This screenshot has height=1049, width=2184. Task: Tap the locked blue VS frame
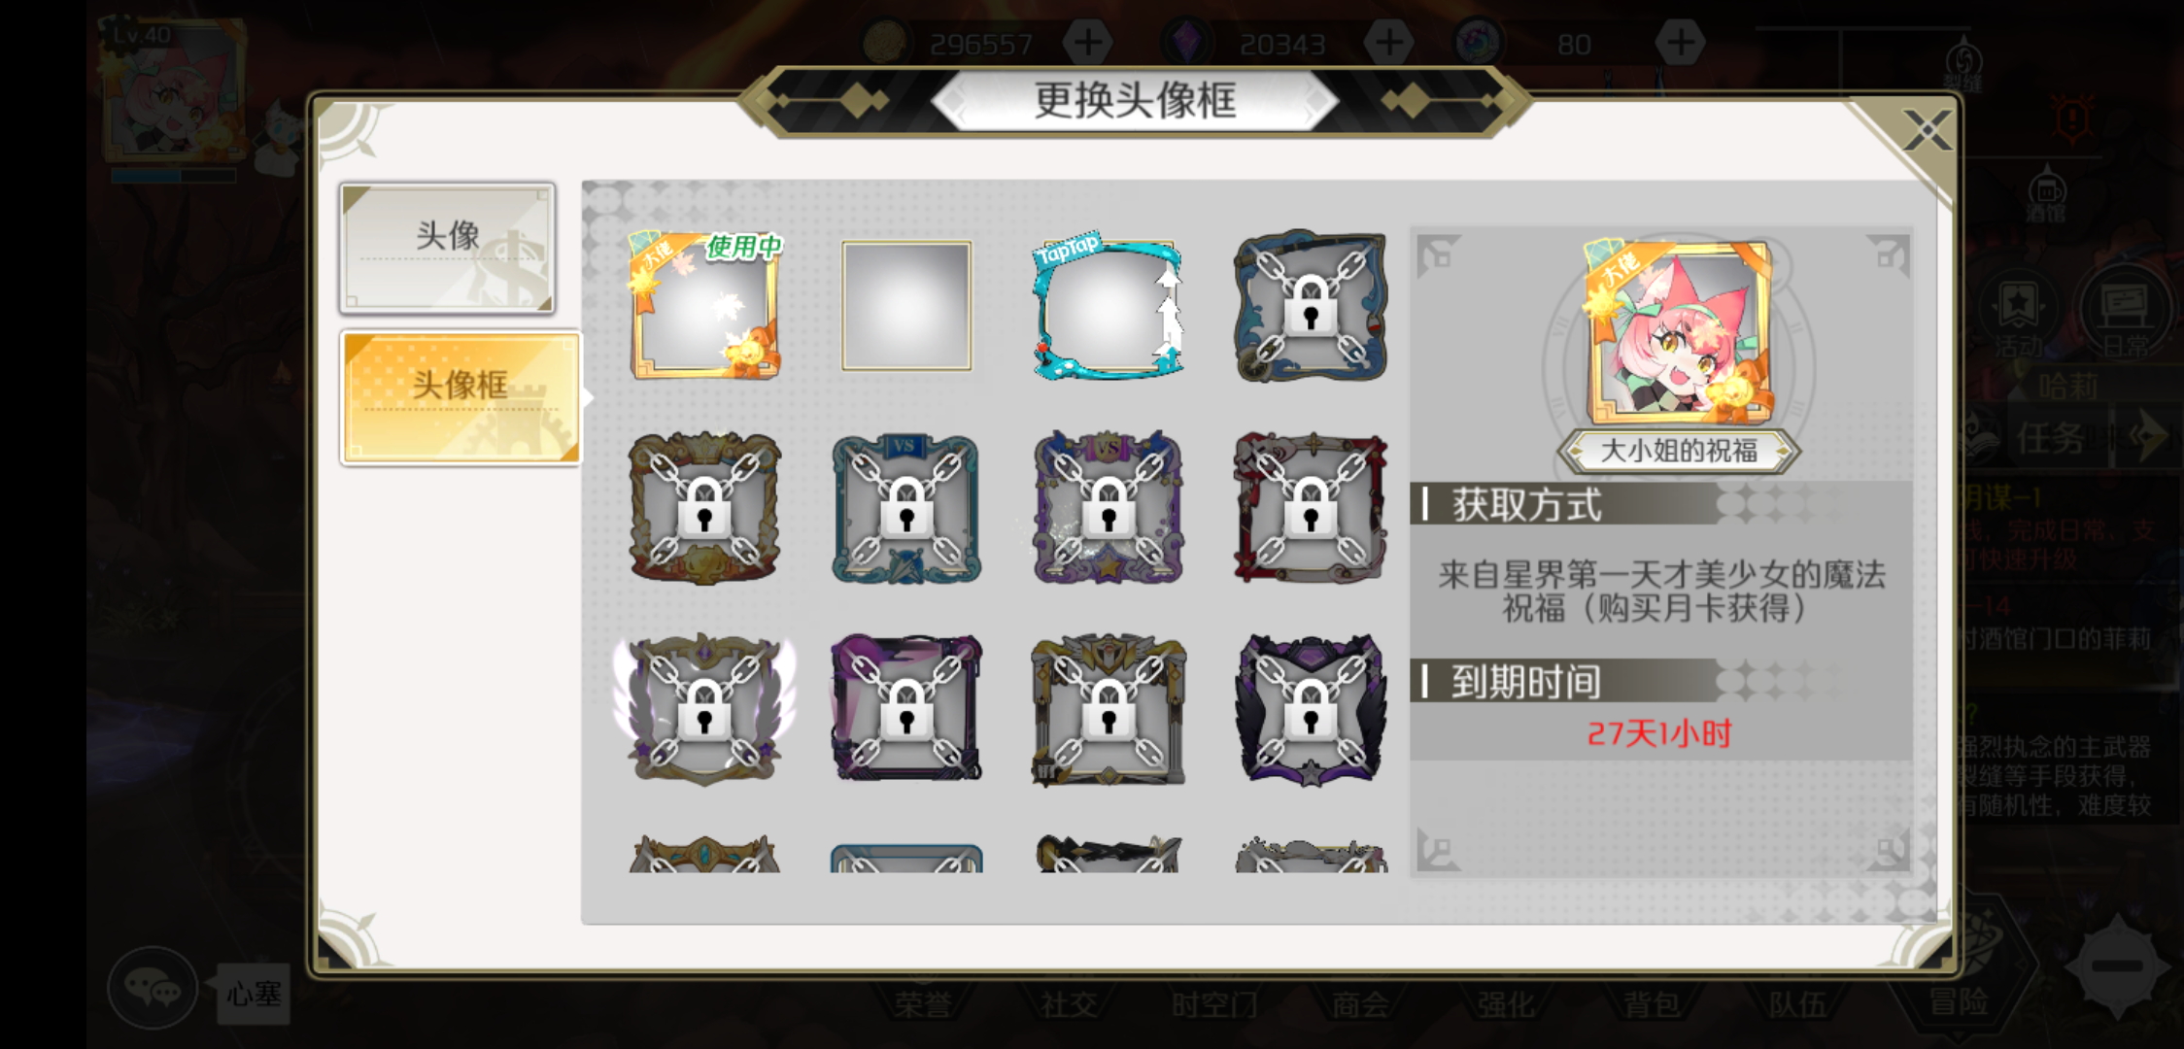point(906,508)
